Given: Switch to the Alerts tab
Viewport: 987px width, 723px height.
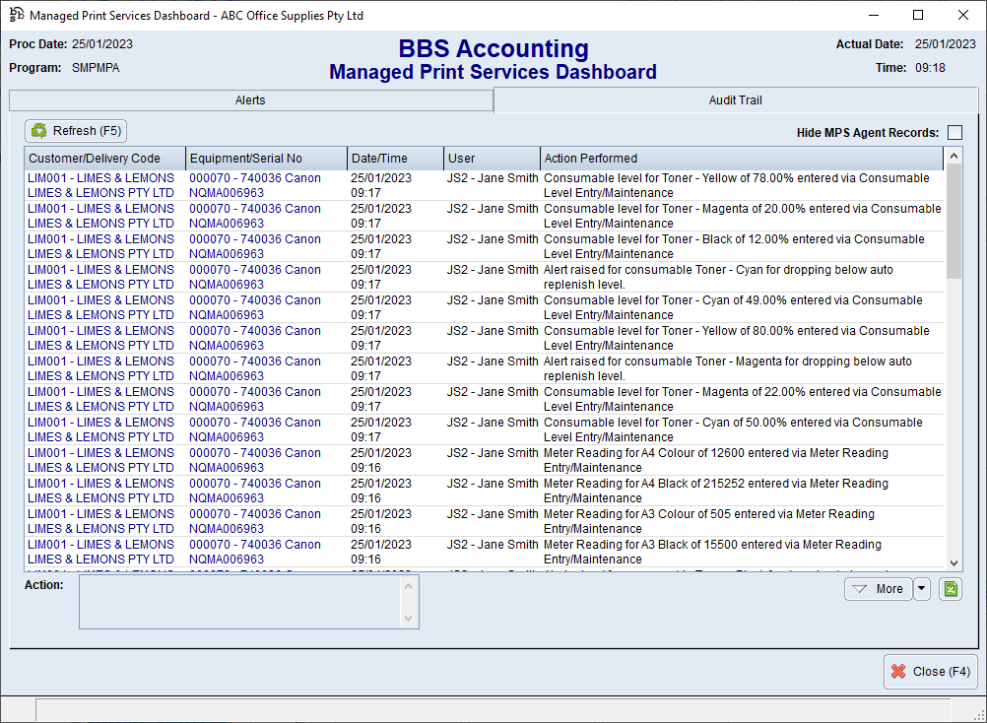Looking at the screenshot, I should pos(250,100).
